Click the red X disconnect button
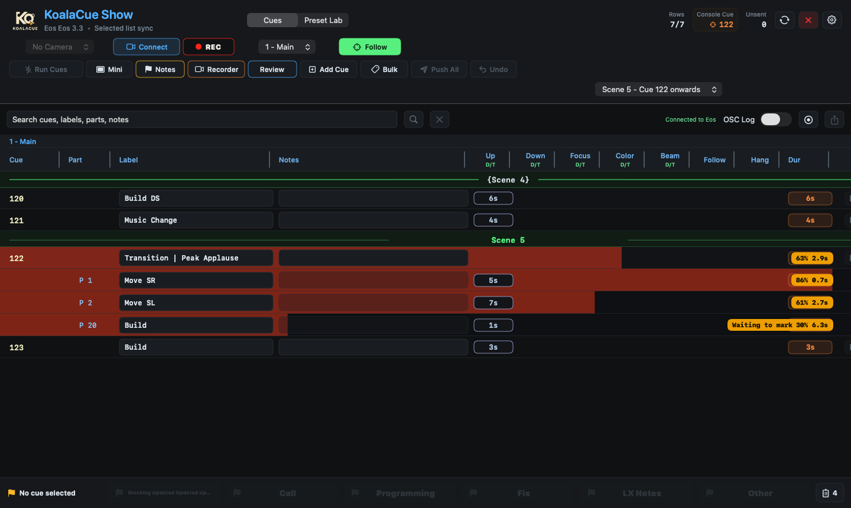This screenshot has height=508, width=851. [808, 20]
